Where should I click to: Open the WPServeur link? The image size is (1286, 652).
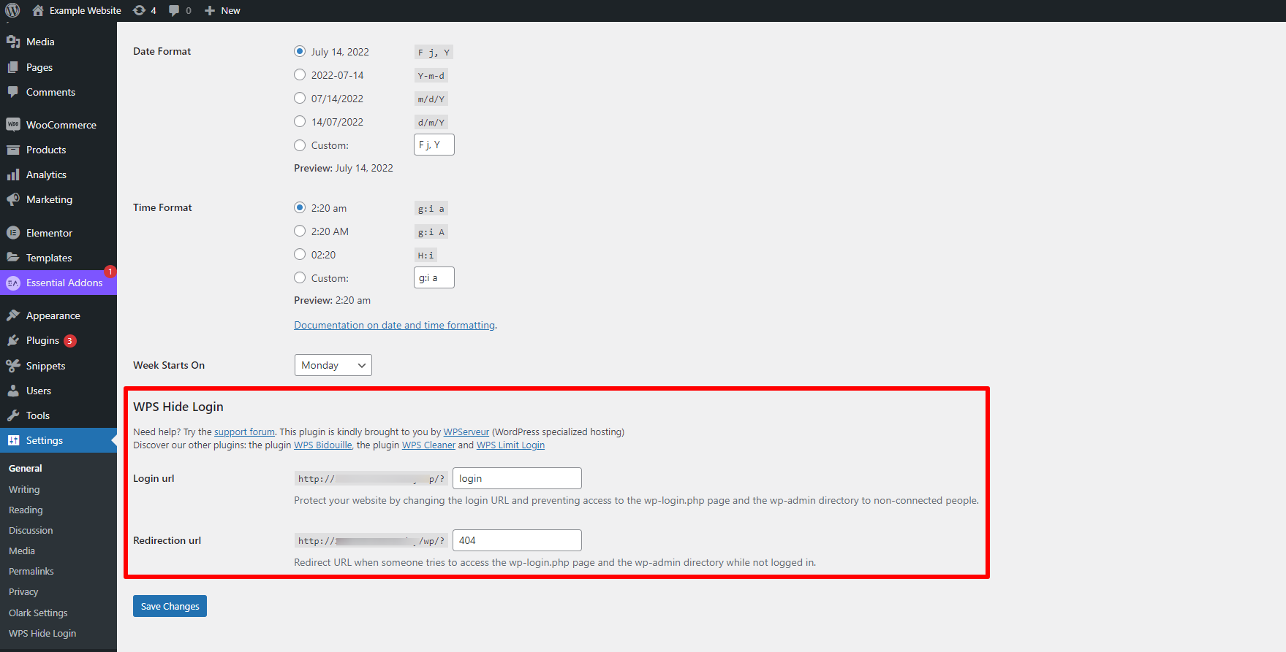(x=466, y=432)
